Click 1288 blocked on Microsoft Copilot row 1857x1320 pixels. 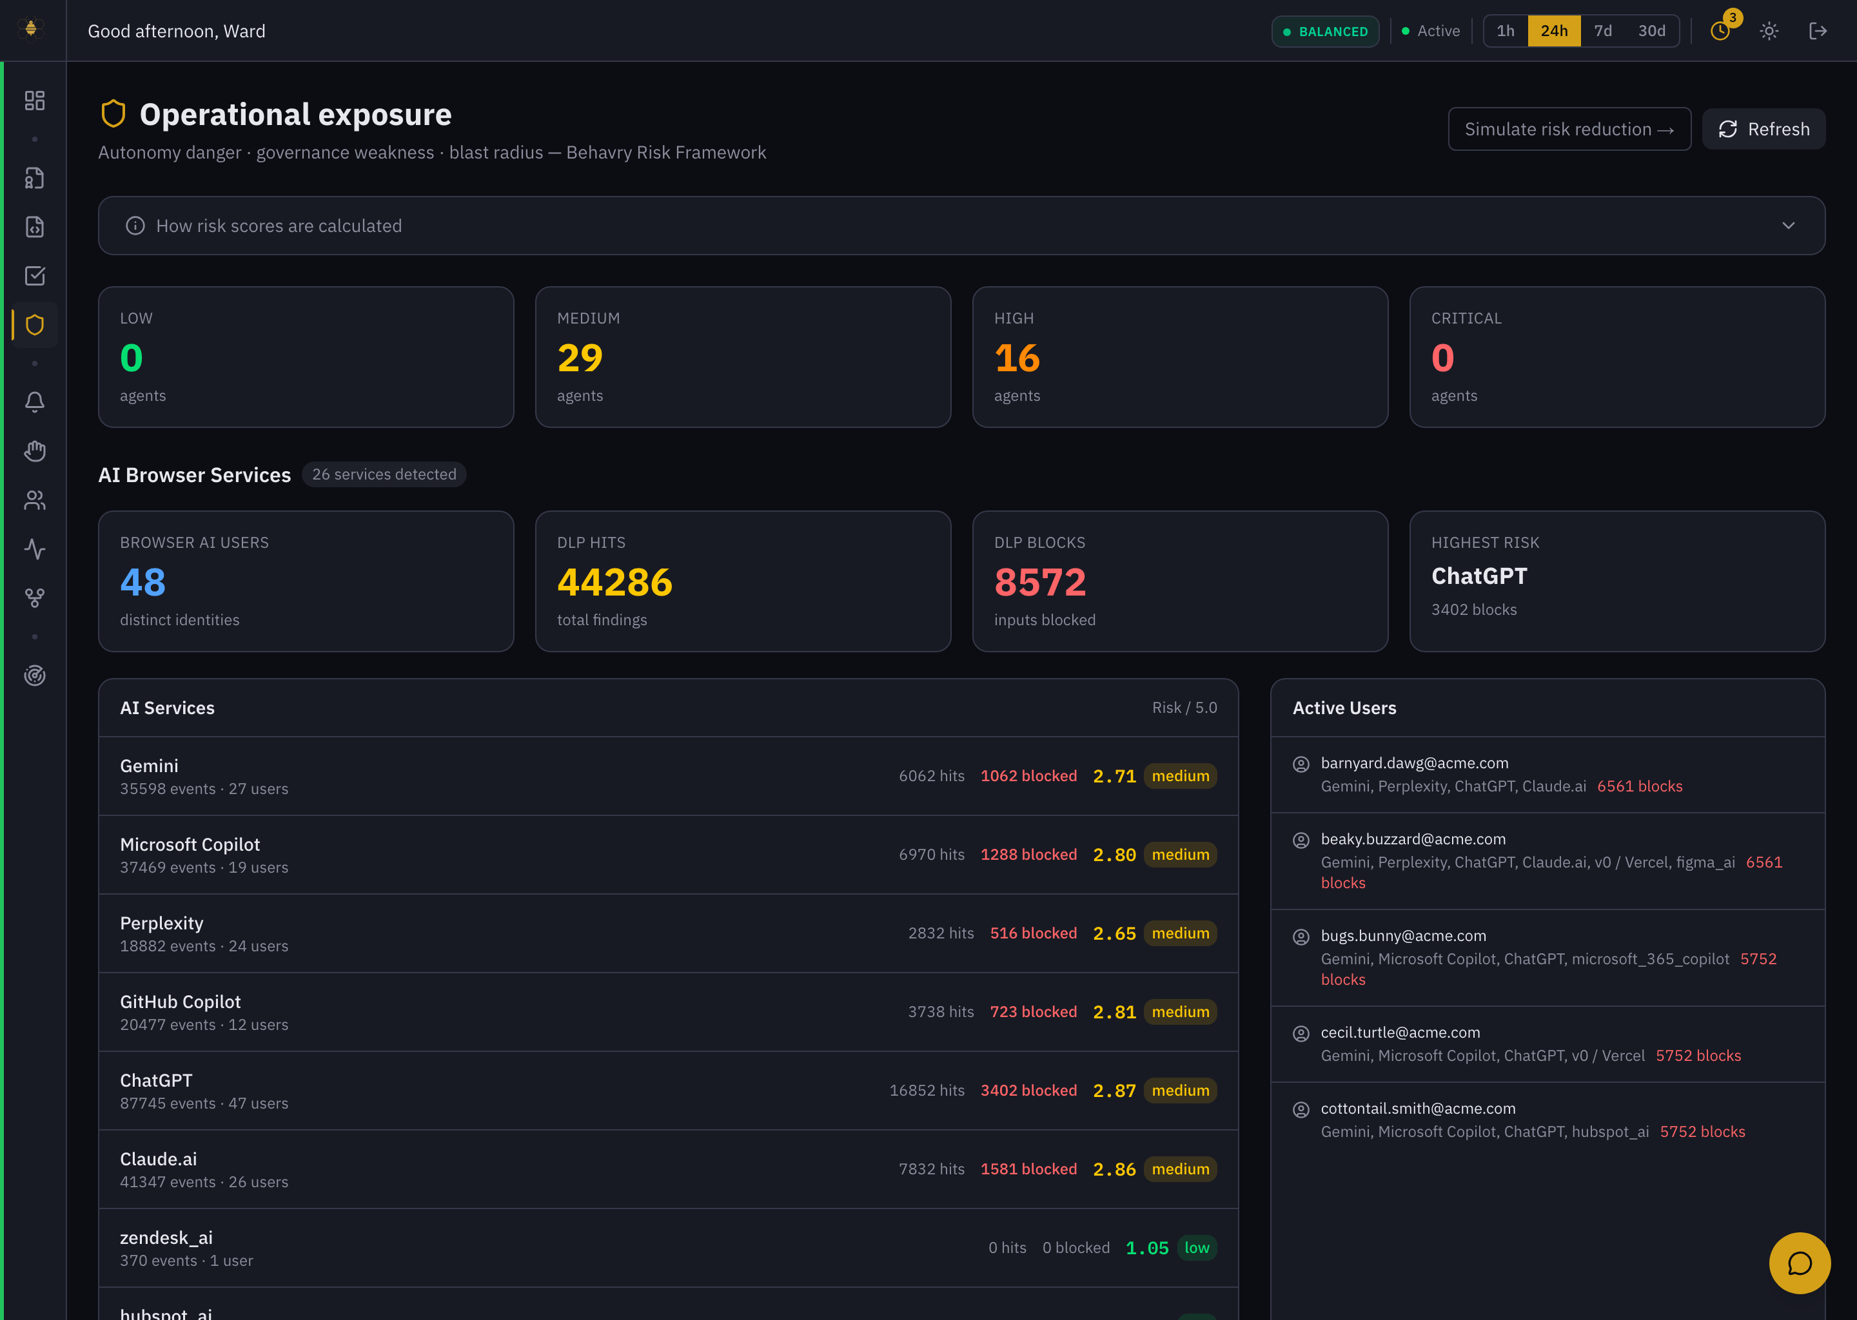click(1028, 855)
